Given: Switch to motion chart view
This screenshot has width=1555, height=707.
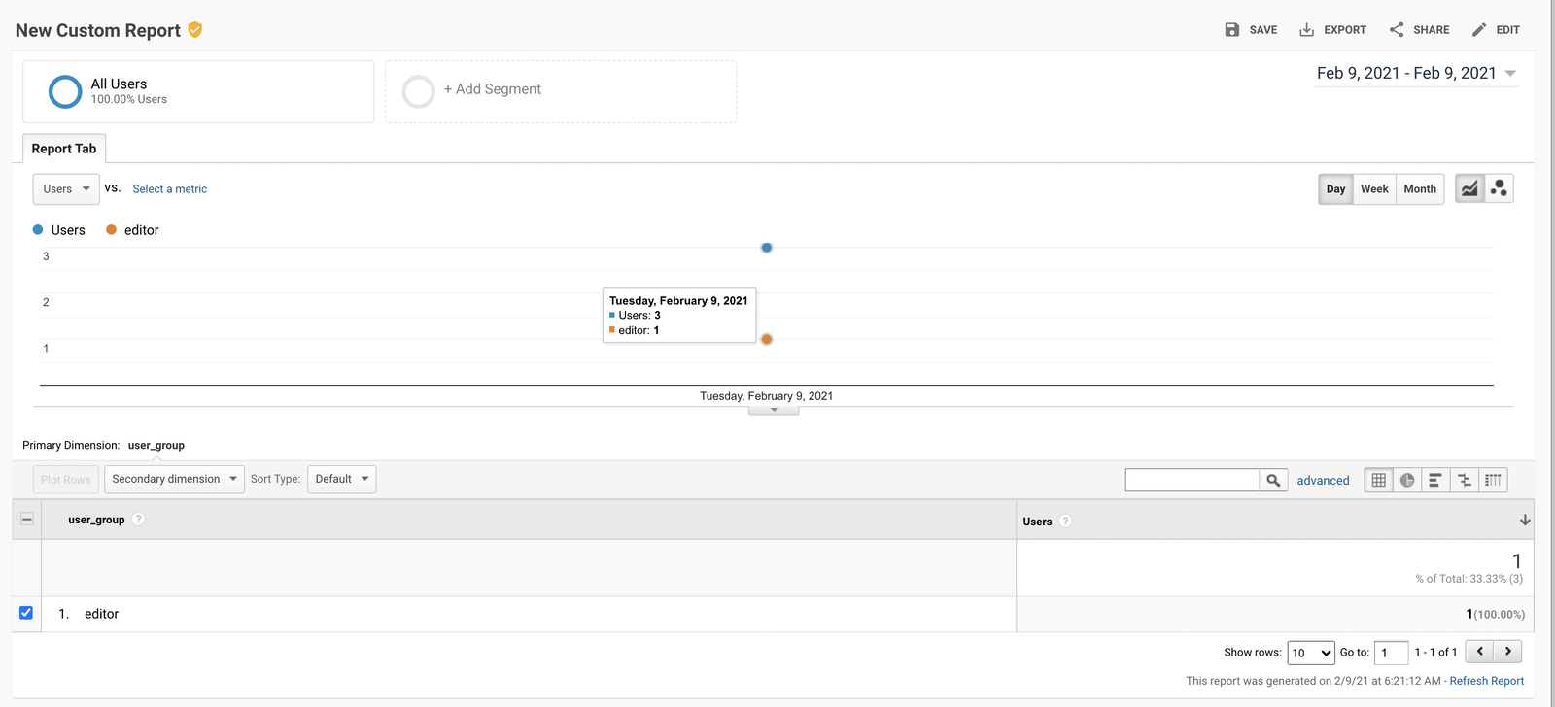Looking at the screenshot, I should click(x=1499, y=188).
